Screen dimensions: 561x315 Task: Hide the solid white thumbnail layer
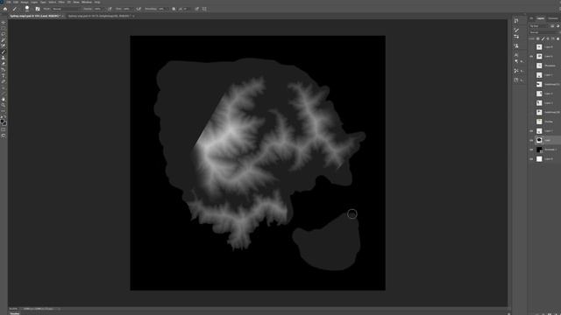[x=531, y=159]
